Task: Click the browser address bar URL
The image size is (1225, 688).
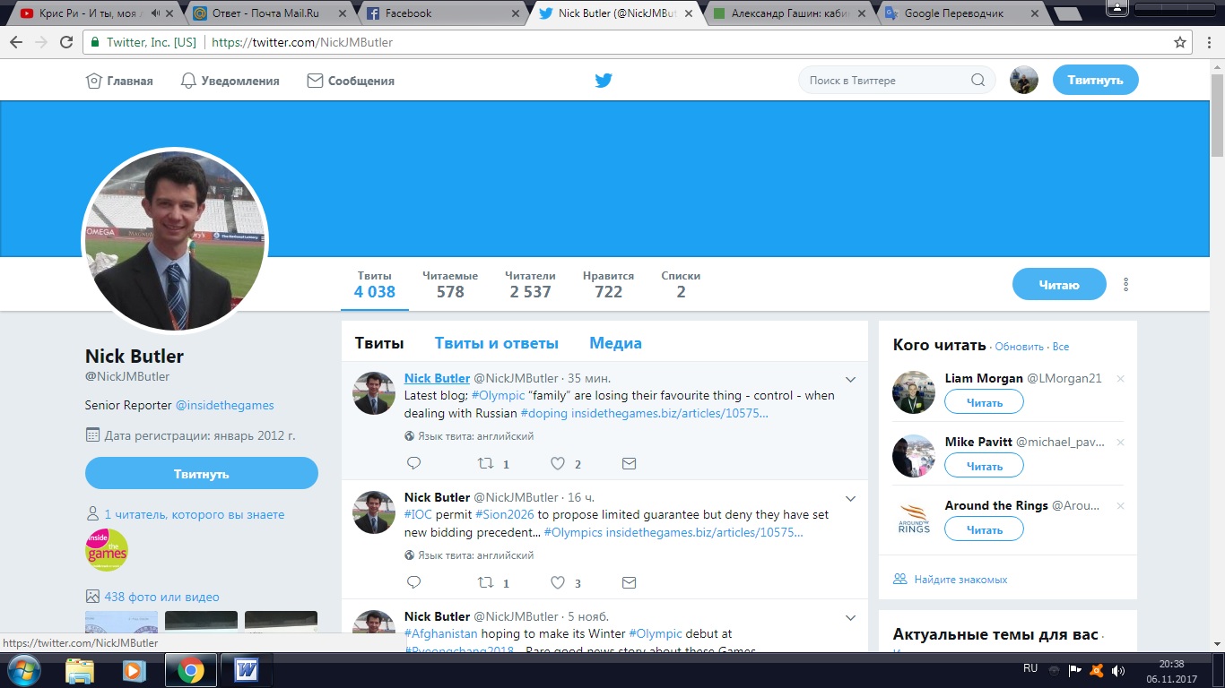Action: click(302, 42)
